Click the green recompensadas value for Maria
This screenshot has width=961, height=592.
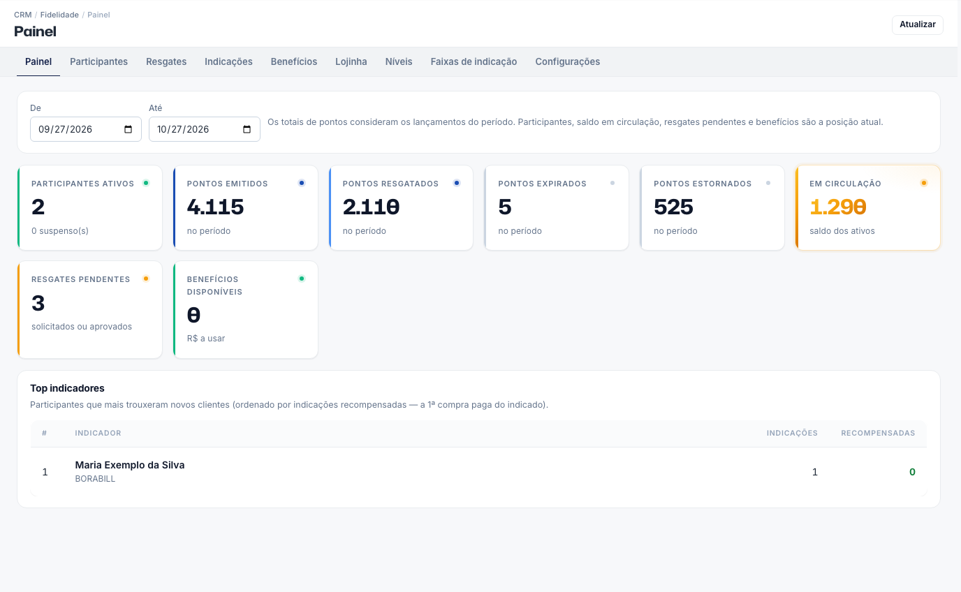tap(912, 472)
